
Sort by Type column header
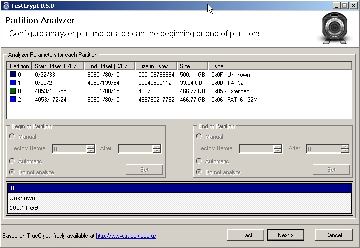pos(280,66)
